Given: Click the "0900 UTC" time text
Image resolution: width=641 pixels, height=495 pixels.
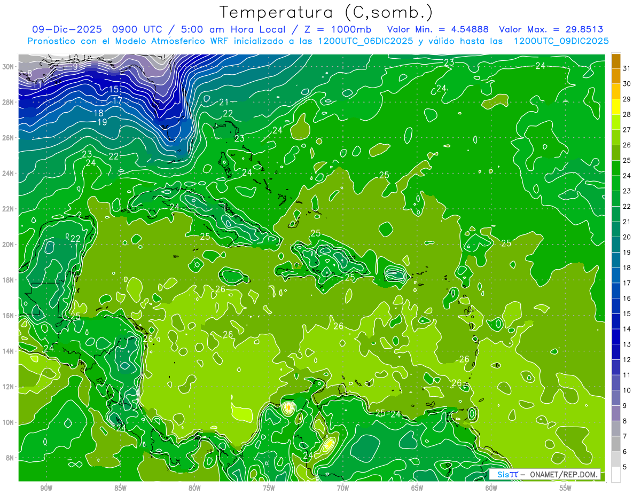Looking at the screenshot, I should click(x=137, y=29).
